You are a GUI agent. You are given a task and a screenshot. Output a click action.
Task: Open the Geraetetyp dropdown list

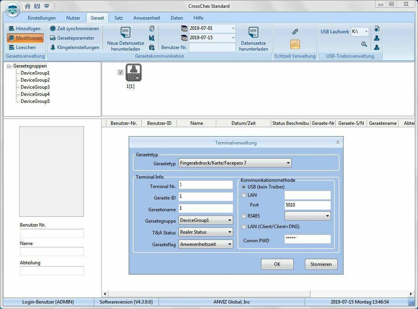tap(288, 163)
